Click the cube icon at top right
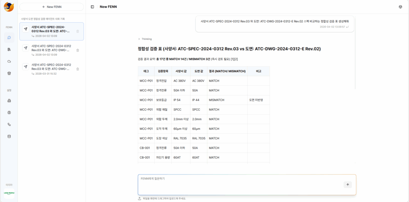The width and height of the screenshot is (409, 202). pyautogui.click(x=400, y=7)
